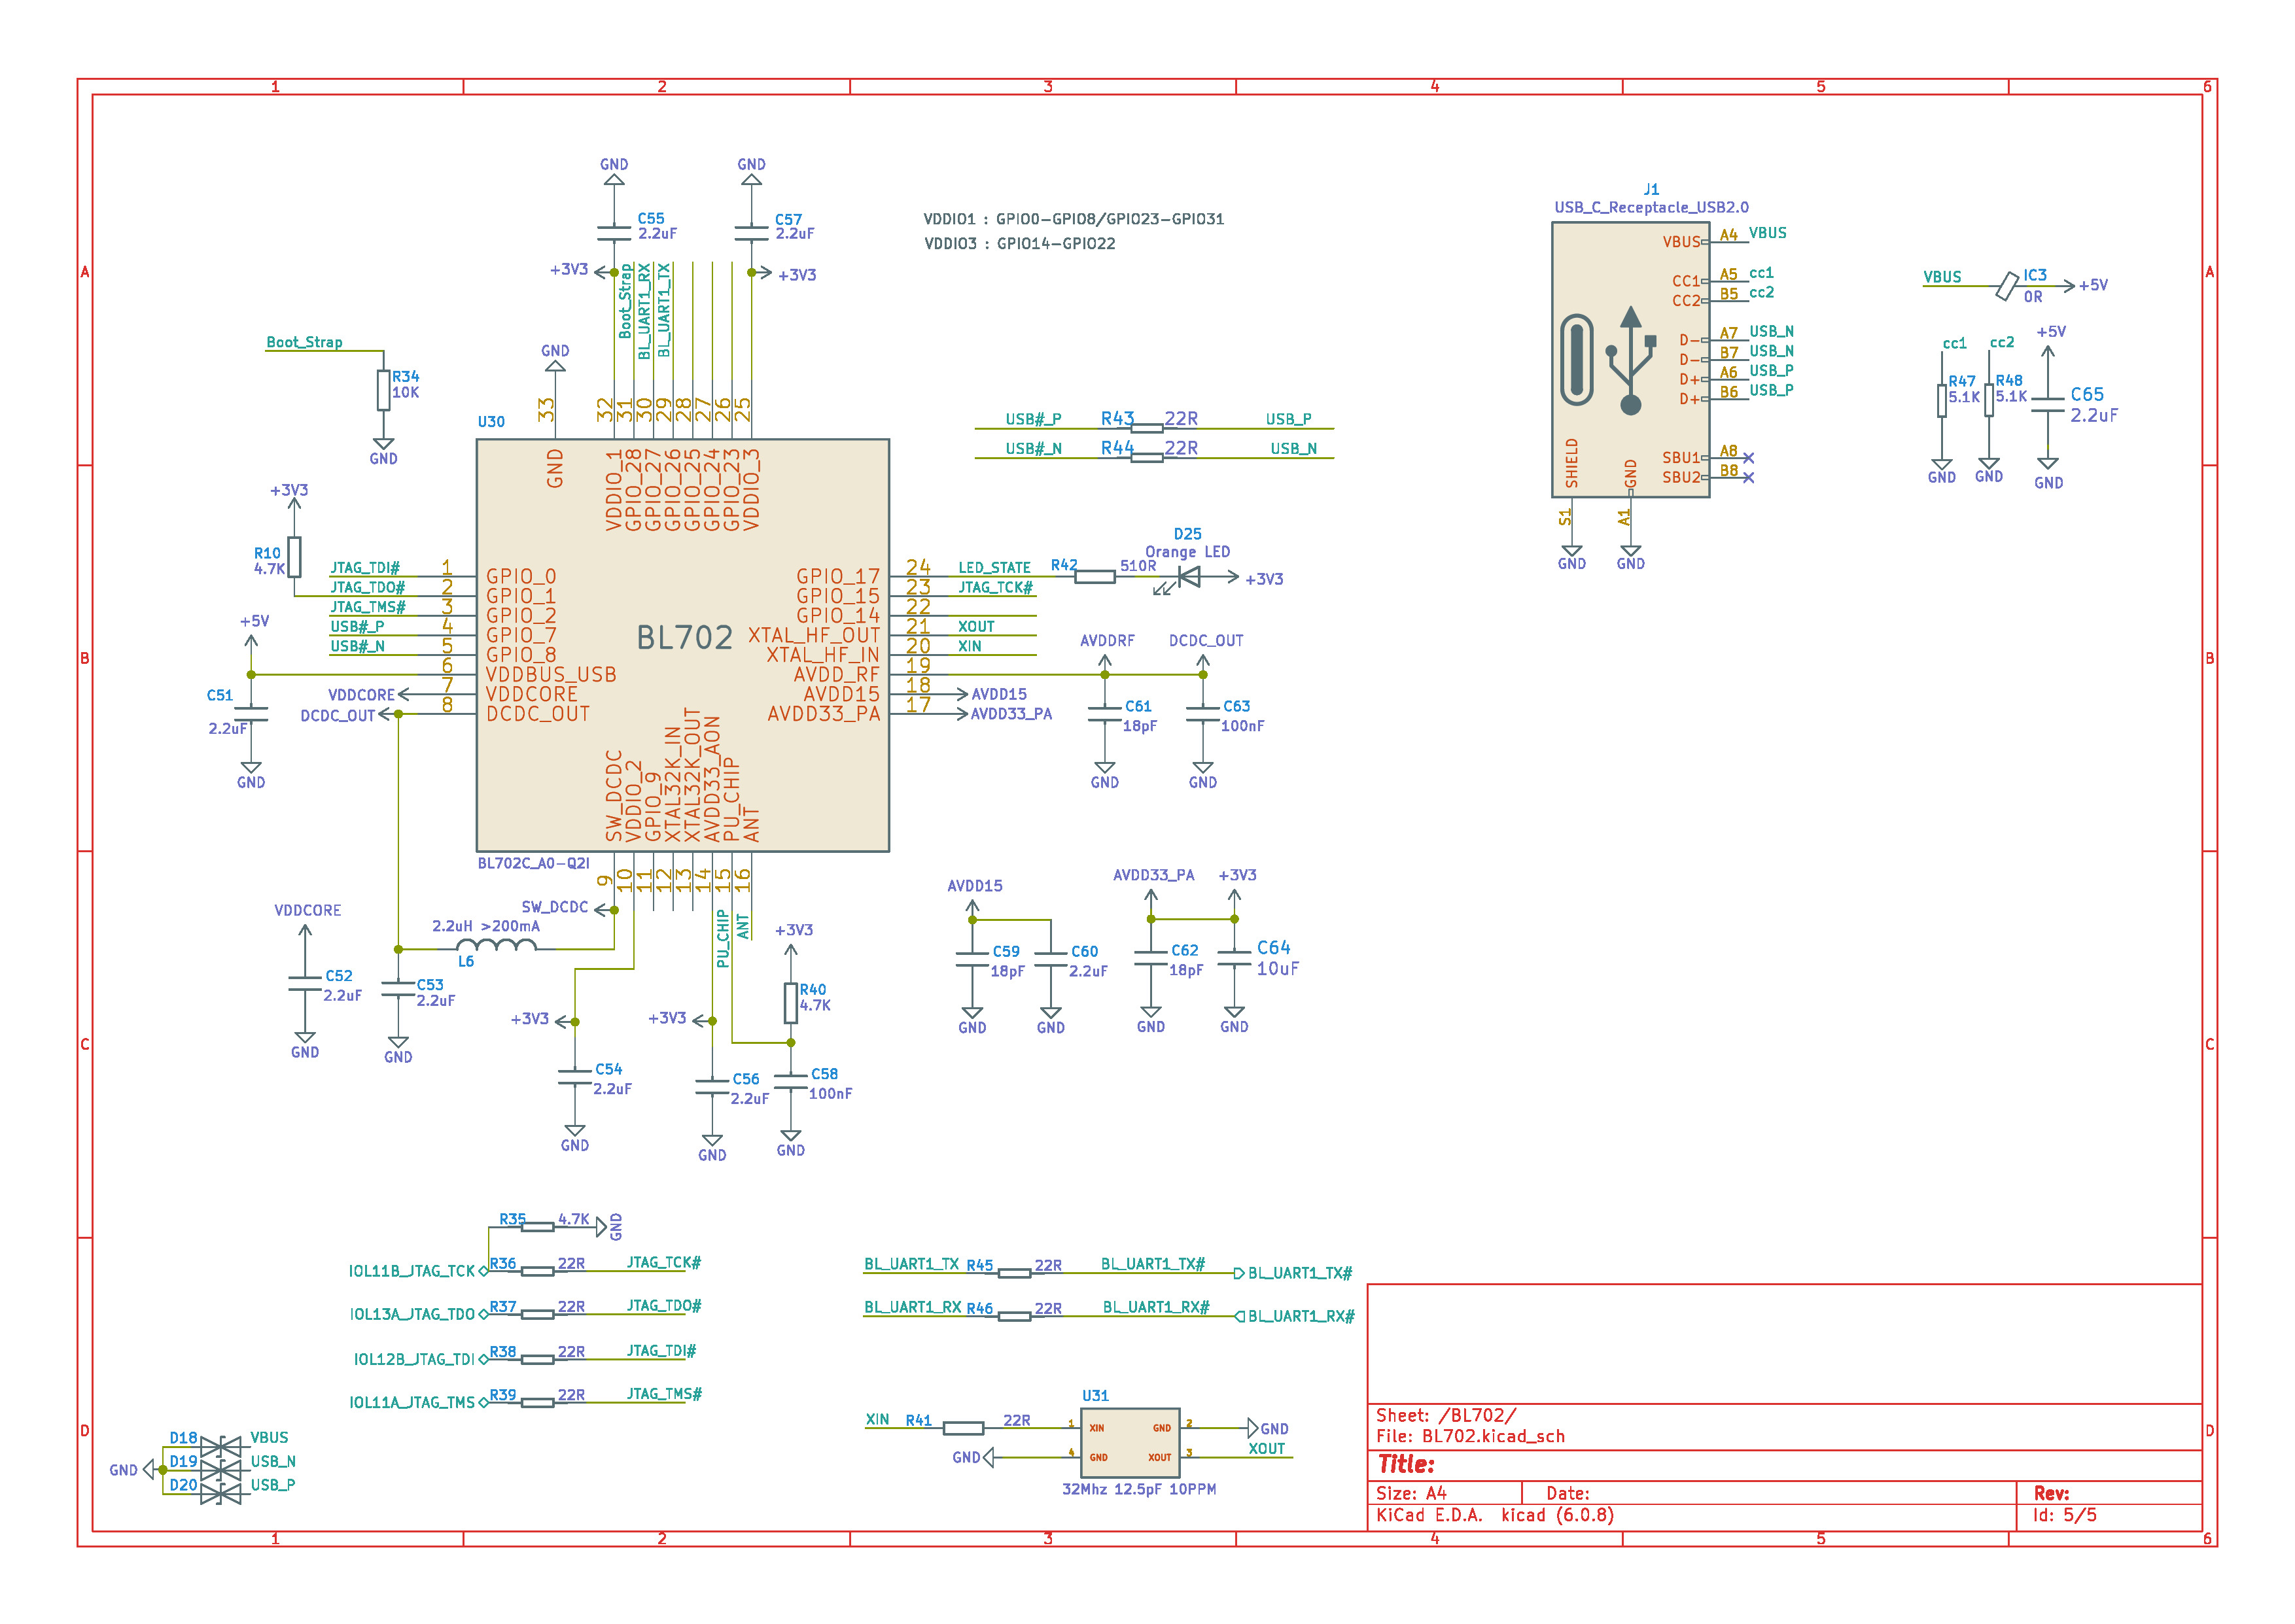Select the R45 22R resistor on BL_UART1_TX
The height and width of the screenshot is (1624, 2295).
tap(1014, 1273)
